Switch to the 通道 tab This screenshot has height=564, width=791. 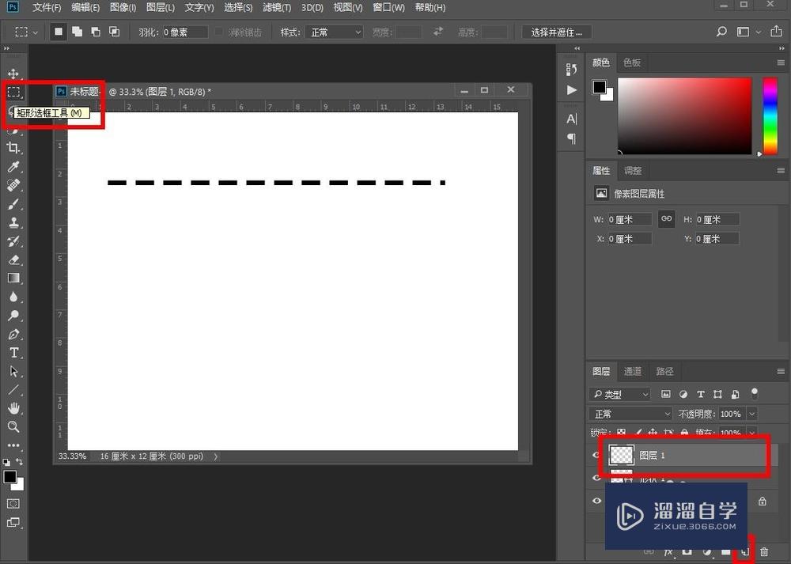(x=633, y=371)
